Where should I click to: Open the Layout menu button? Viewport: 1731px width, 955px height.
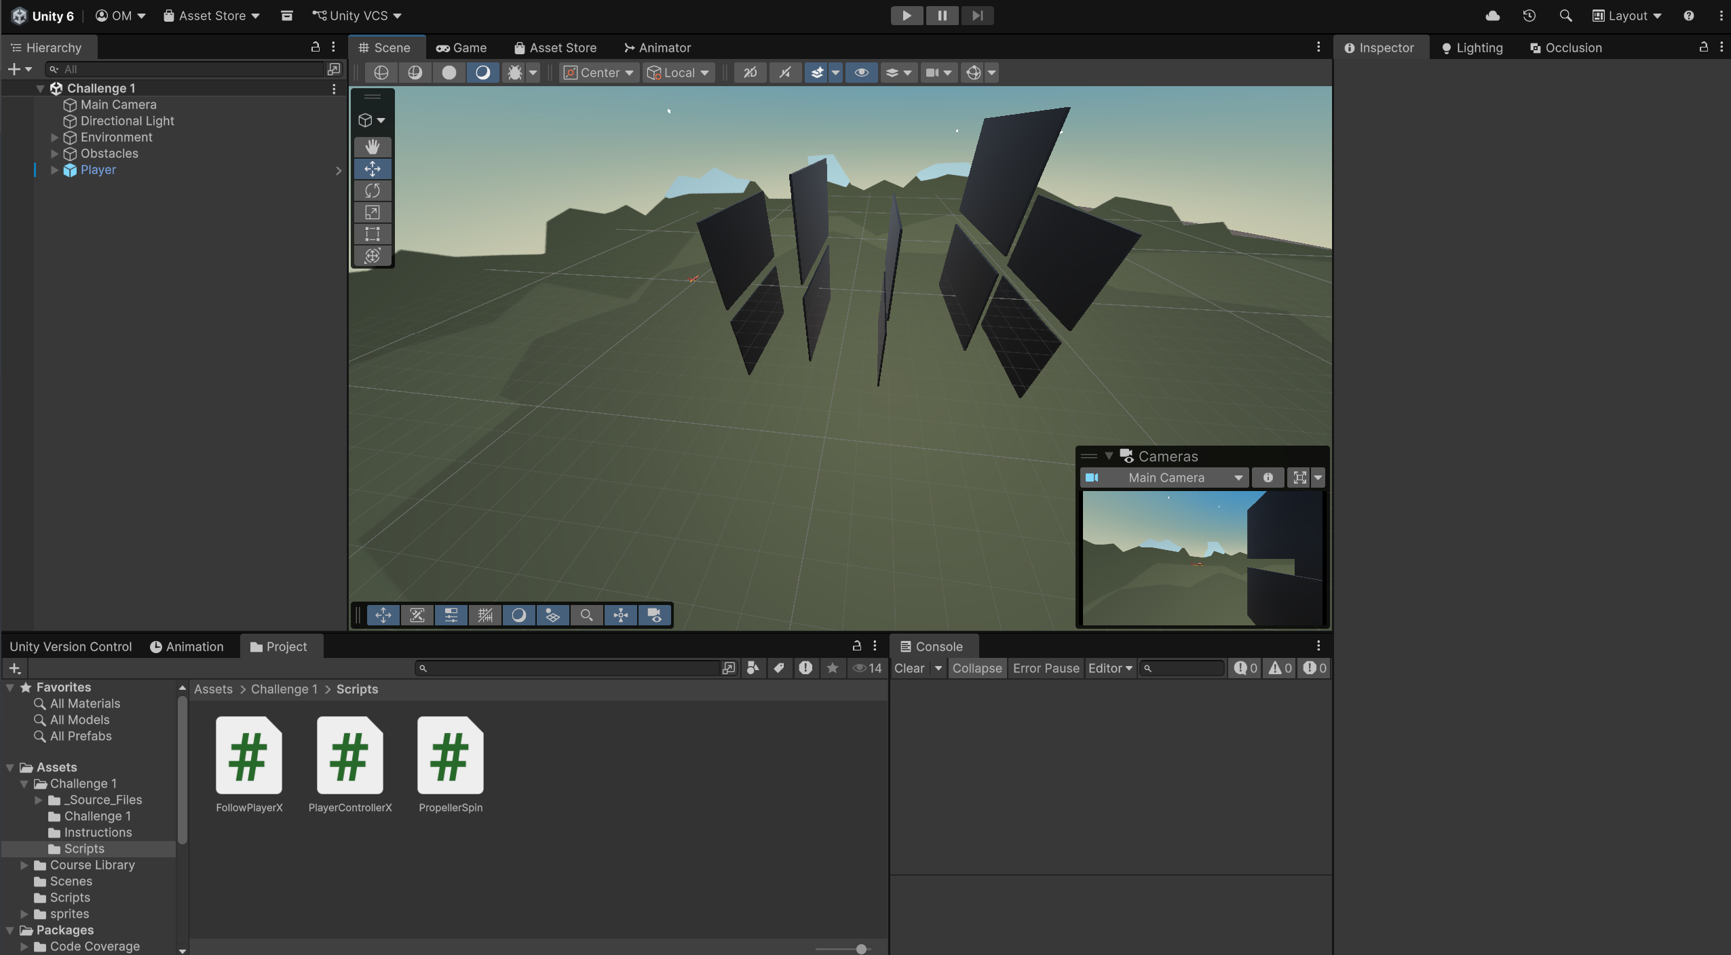[1627, 16]
